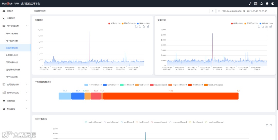Toggle loadEventElapsed legend in 页面加载时间 line chart
The image size is (278, 140).
pyautogui.click(x=214, y=122)
